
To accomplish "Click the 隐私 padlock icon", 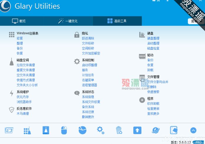I will pos(77,35).
